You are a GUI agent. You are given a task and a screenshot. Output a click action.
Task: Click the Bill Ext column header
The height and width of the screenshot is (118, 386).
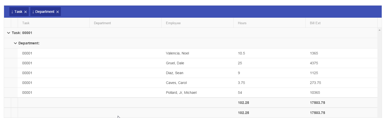click(315, 23)
